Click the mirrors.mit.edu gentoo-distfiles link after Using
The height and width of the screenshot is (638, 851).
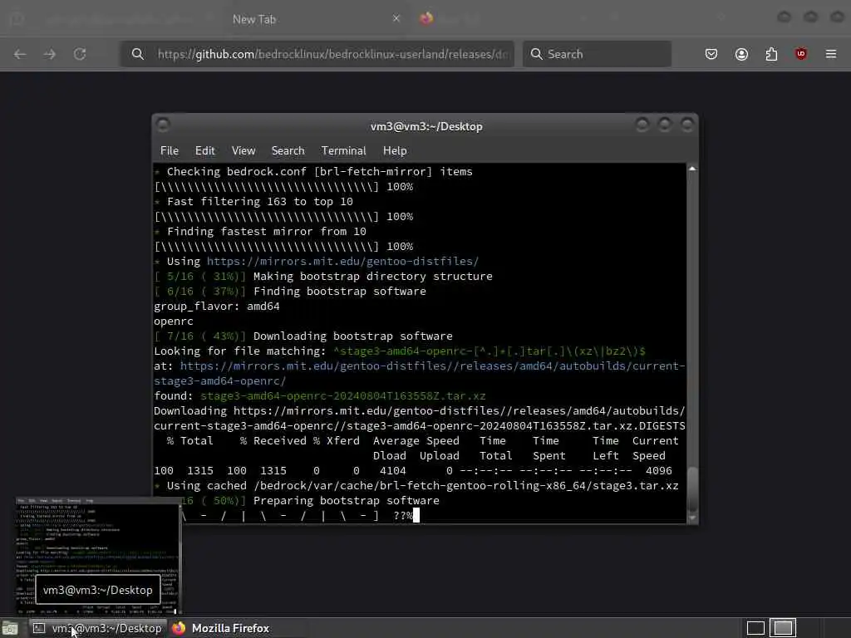coord(342,262)
